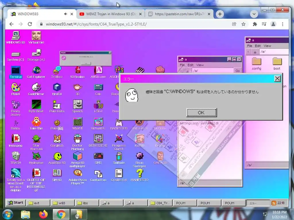Open Storage (A:) drive
This screenshot has height=220, width=294.
pos(36,55)
